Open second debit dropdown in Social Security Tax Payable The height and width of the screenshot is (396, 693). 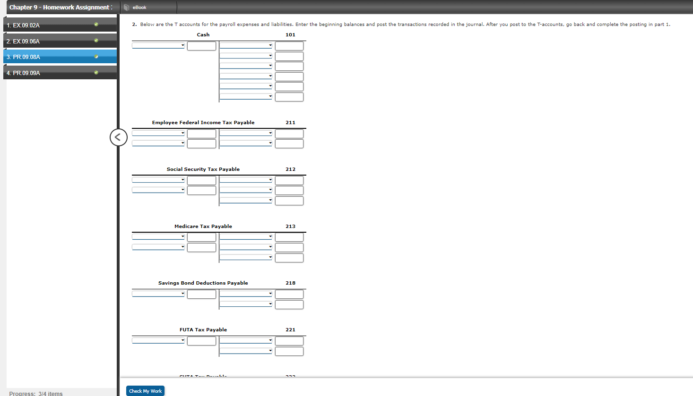click(x=158, y=190)
